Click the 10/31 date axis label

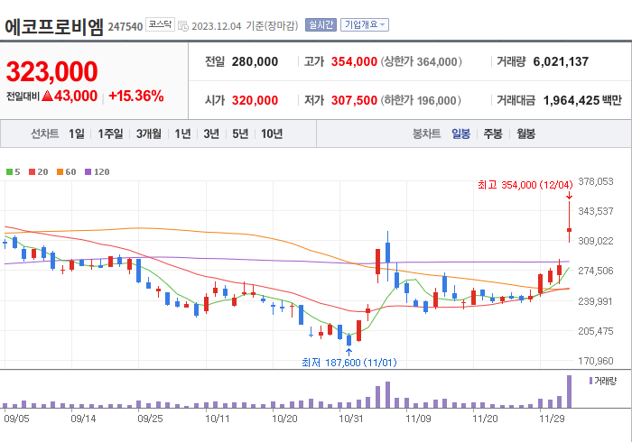351,419
